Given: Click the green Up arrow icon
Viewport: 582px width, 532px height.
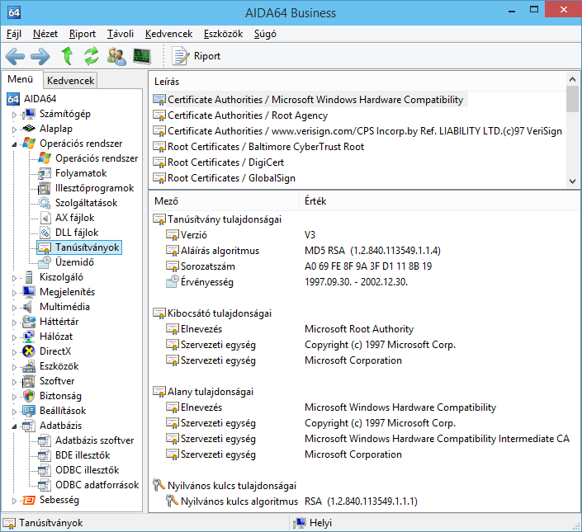Looking at the screenshot, I should tap(67, 56).
